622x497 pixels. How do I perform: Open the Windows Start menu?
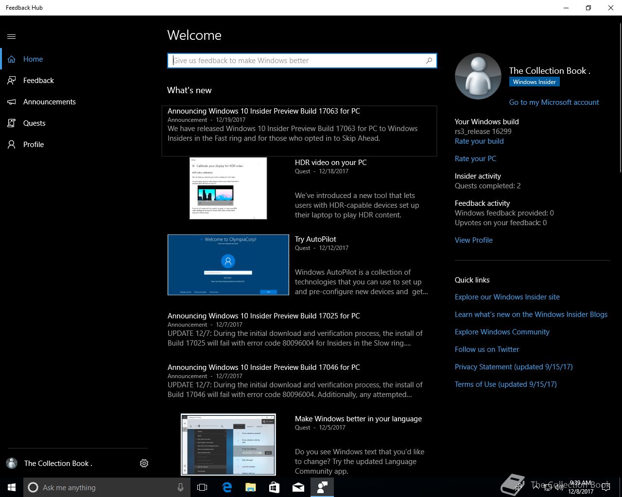coord(12,487)
